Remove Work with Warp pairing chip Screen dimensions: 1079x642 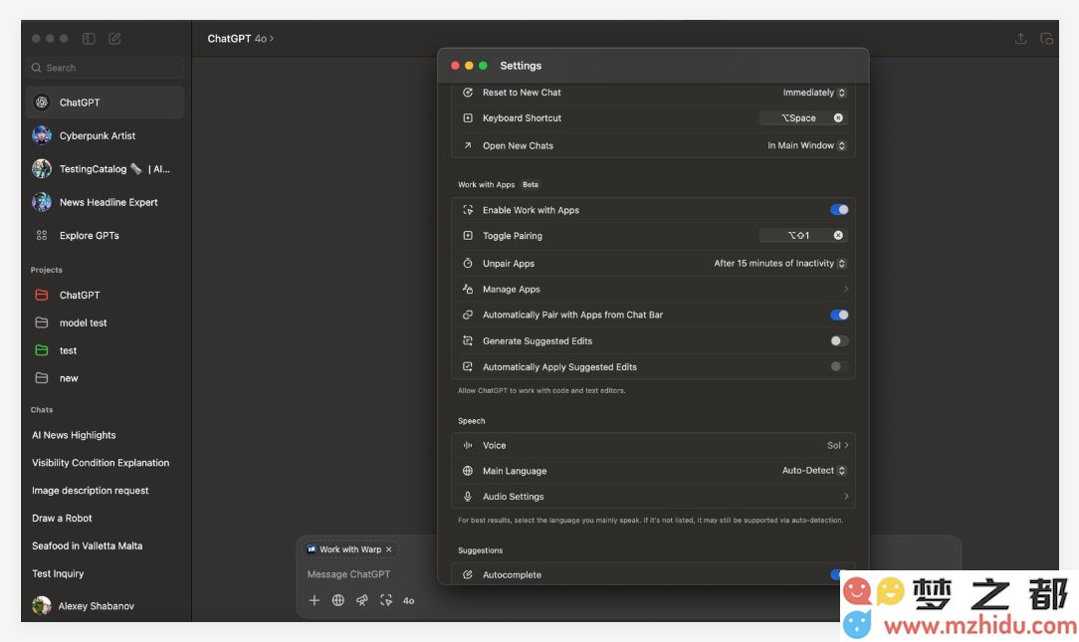point(389,549)
